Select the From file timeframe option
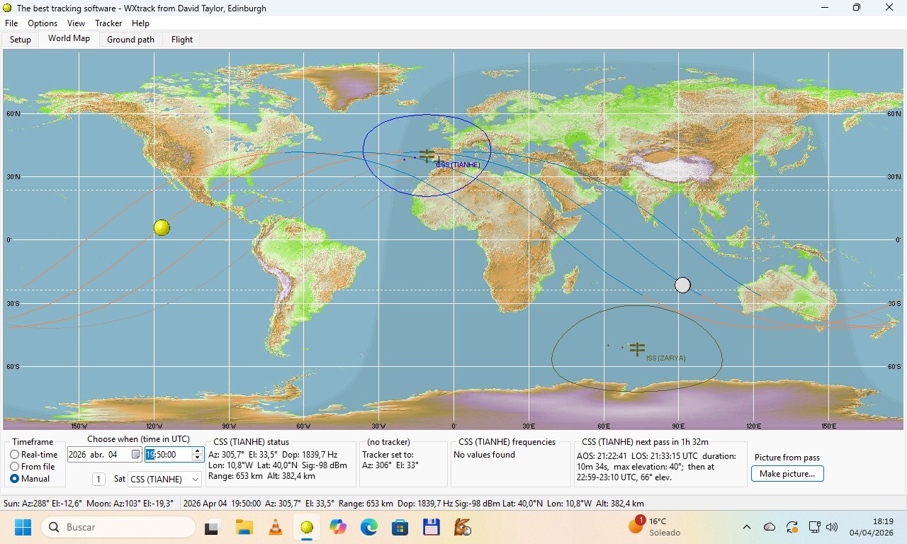Image resolution: width=907 pixels, height=544 pixels. [15, 467]
